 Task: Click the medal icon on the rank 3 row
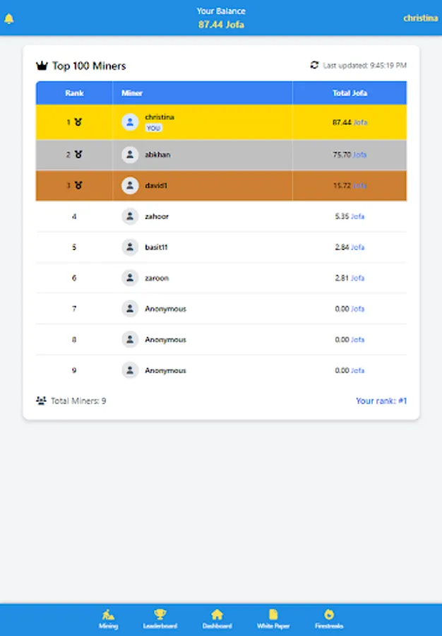point(77,186)
